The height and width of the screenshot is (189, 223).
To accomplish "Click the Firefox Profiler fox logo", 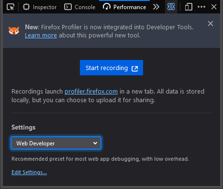I will (14, 30).
